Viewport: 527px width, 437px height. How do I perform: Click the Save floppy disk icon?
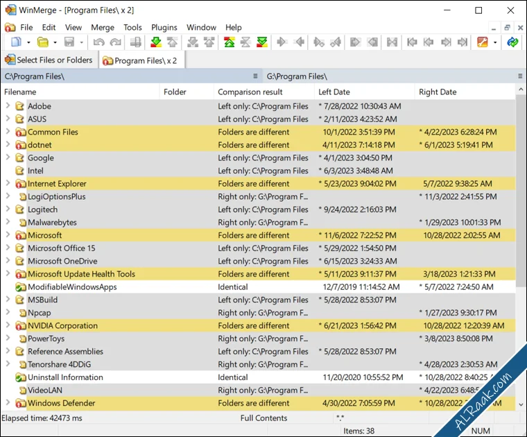(x=69, y=42)
